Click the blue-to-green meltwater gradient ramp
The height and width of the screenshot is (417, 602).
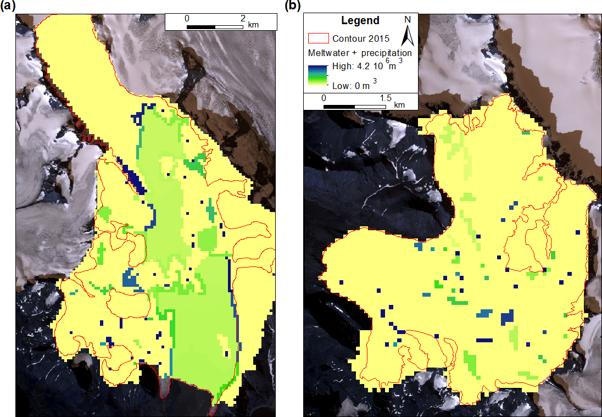pyautogui.click(x=318, y=76)
